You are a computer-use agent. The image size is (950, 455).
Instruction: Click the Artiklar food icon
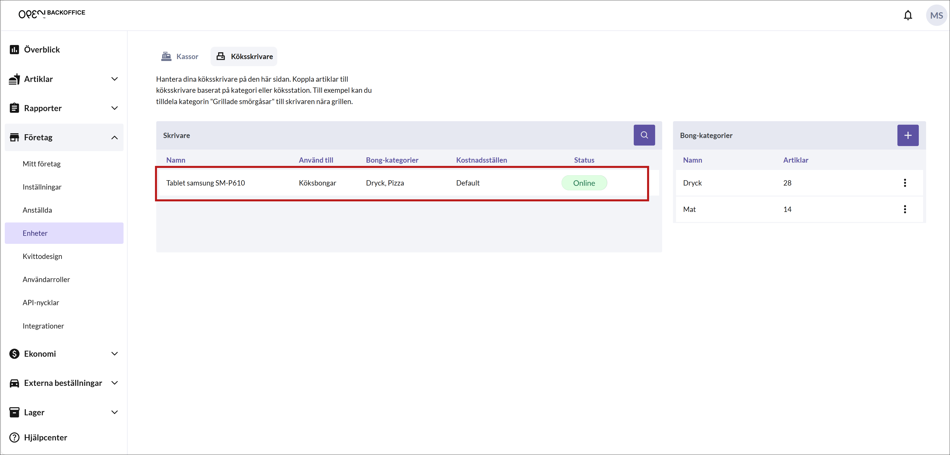(x=14, y=79)
